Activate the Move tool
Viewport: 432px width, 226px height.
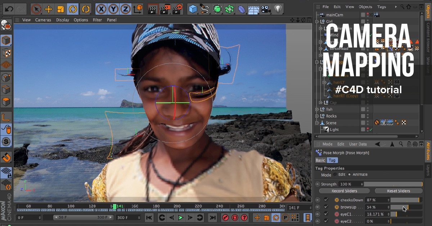coord(48,8)
